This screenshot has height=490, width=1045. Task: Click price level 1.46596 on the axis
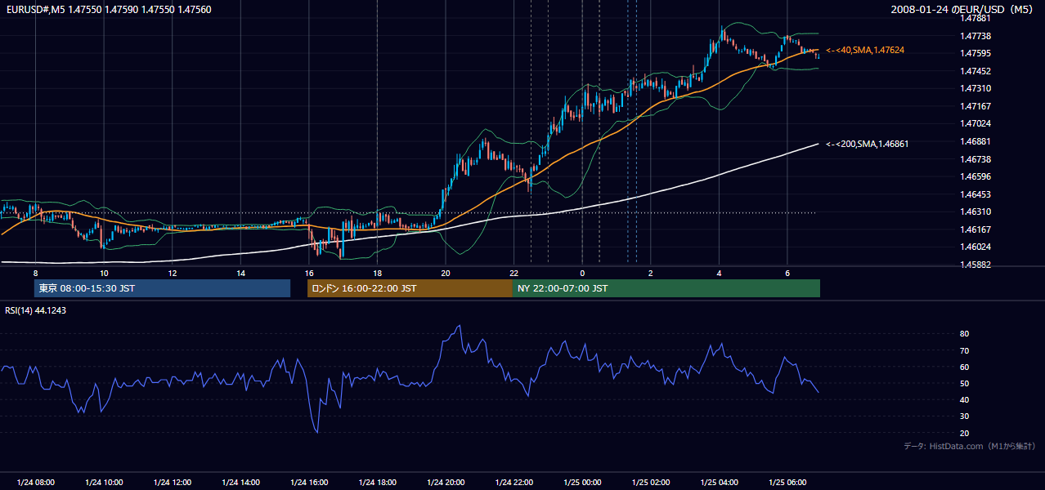pyautogui.click(x=976, y=176)
